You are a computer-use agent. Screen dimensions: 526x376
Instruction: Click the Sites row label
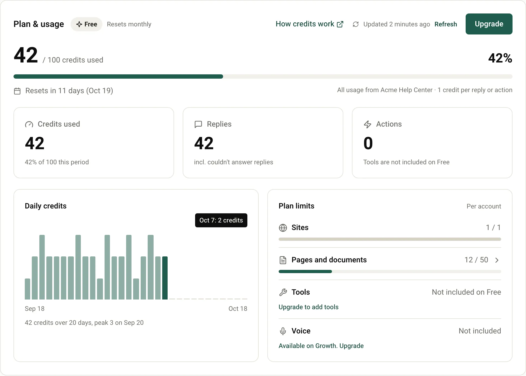point(300,228)
